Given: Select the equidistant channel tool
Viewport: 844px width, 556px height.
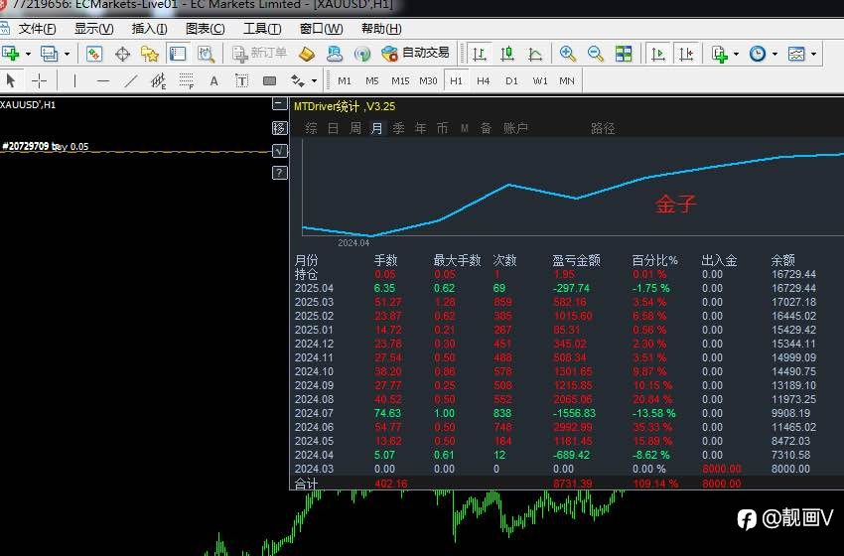Looking at the screenshot, I should 158,80.
